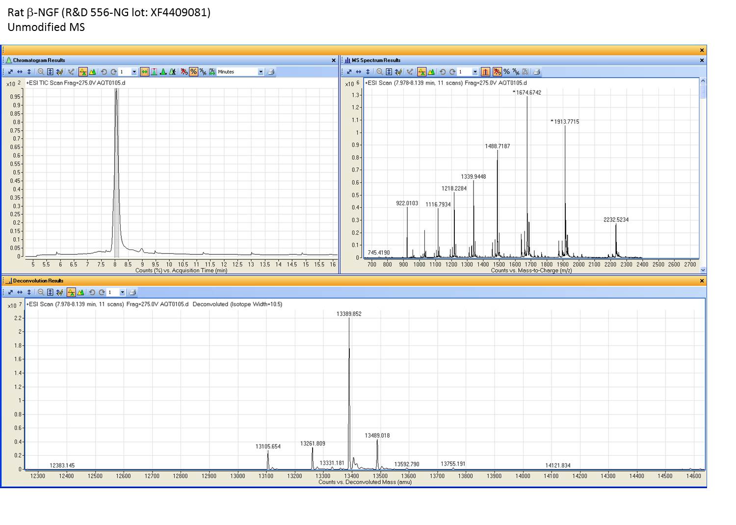Select the Deconvolution Results panel title

(38, 281)
